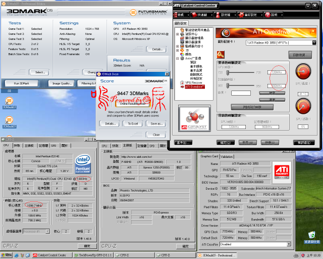Open the graphics adapter Radeon HD 3850 dropdown
This screenshot has height=259, width=323.
314,42
